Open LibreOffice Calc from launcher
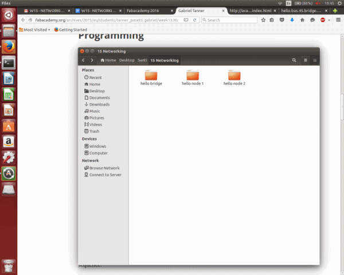344x275 pixels. coord(9,95)
